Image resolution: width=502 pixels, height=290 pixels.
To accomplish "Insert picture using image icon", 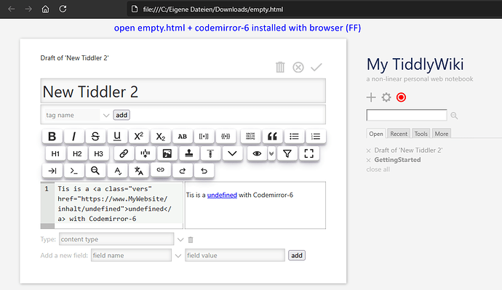I will tap(167, 154).
